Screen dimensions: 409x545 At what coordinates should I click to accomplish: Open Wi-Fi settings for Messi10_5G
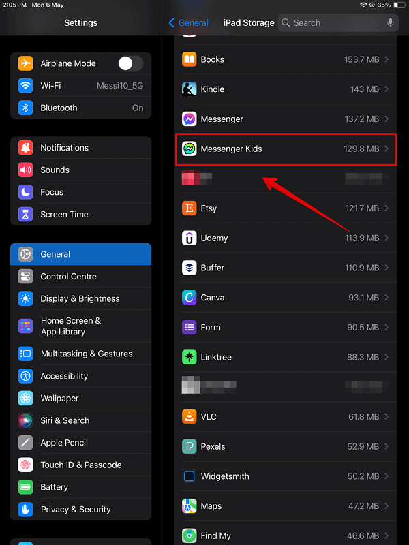pos(80,86)
